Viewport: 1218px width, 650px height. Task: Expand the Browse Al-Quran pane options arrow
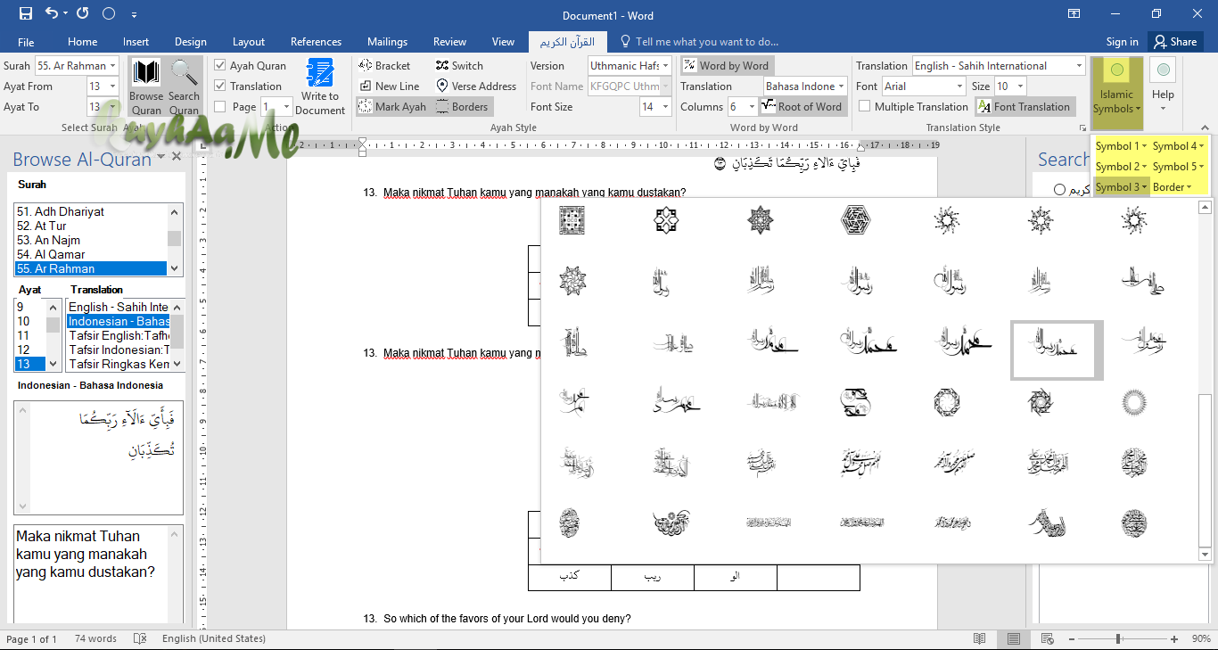pos(161,158)
